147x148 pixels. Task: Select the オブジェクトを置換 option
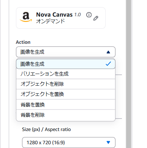point(66,94)
